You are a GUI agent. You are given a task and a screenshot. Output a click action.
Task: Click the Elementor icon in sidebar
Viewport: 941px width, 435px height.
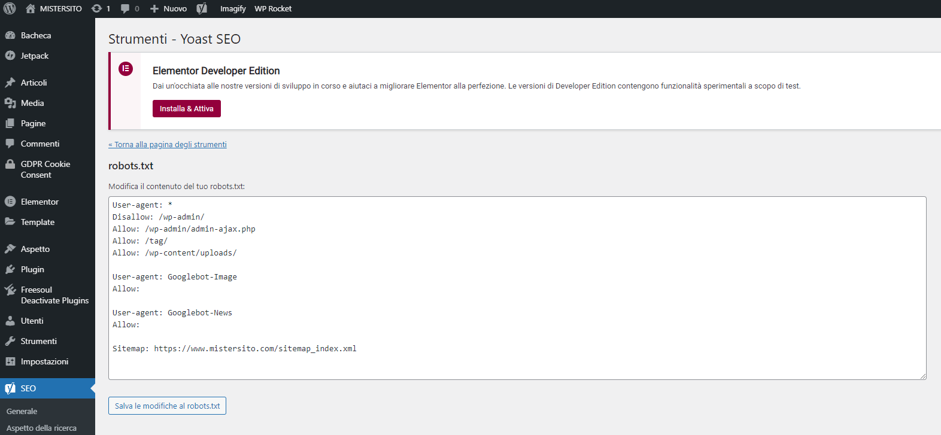coord(10,202)
